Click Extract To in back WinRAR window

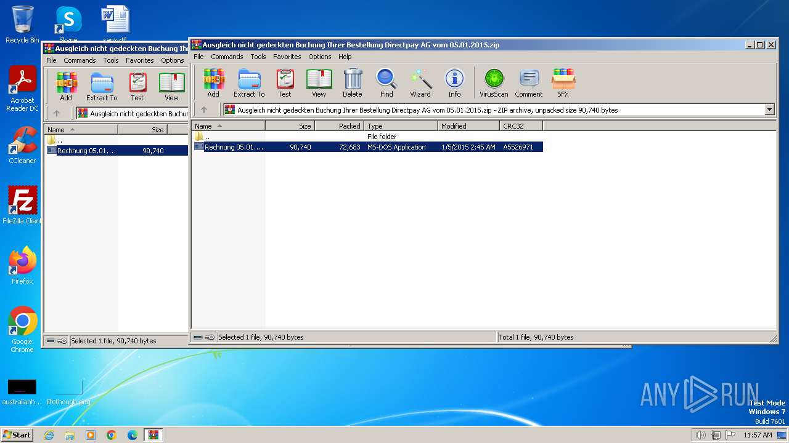[x=102, y=86]
